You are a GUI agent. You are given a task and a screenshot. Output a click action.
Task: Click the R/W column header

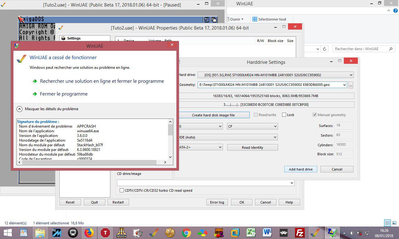point(260,41)
